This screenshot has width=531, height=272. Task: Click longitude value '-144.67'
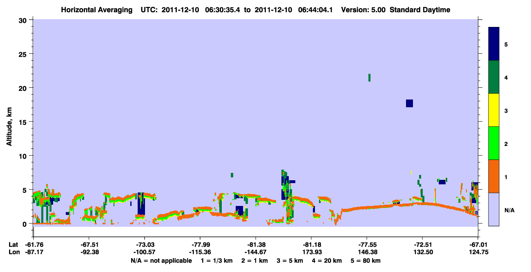coord(255,252)
